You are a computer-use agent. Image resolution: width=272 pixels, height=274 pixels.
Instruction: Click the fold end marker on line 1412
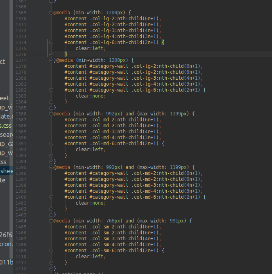pyautogui.click(x=51, y=268)
